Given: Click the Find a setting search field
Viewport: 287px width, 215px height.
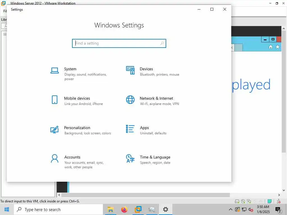Looking at the screenshot, I should [119, 43].
